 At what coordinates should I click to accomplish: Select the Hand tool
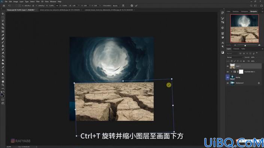point(3,81)
